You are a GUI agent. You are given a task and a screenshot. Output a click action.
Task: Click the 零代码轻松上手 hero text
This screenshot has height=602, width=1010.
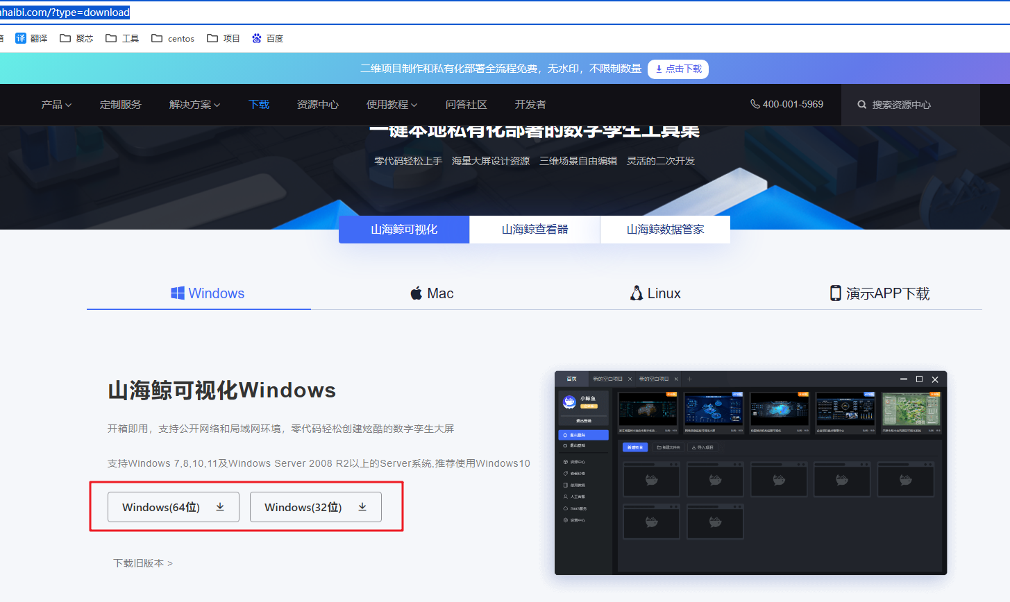[x=408, y=161]
